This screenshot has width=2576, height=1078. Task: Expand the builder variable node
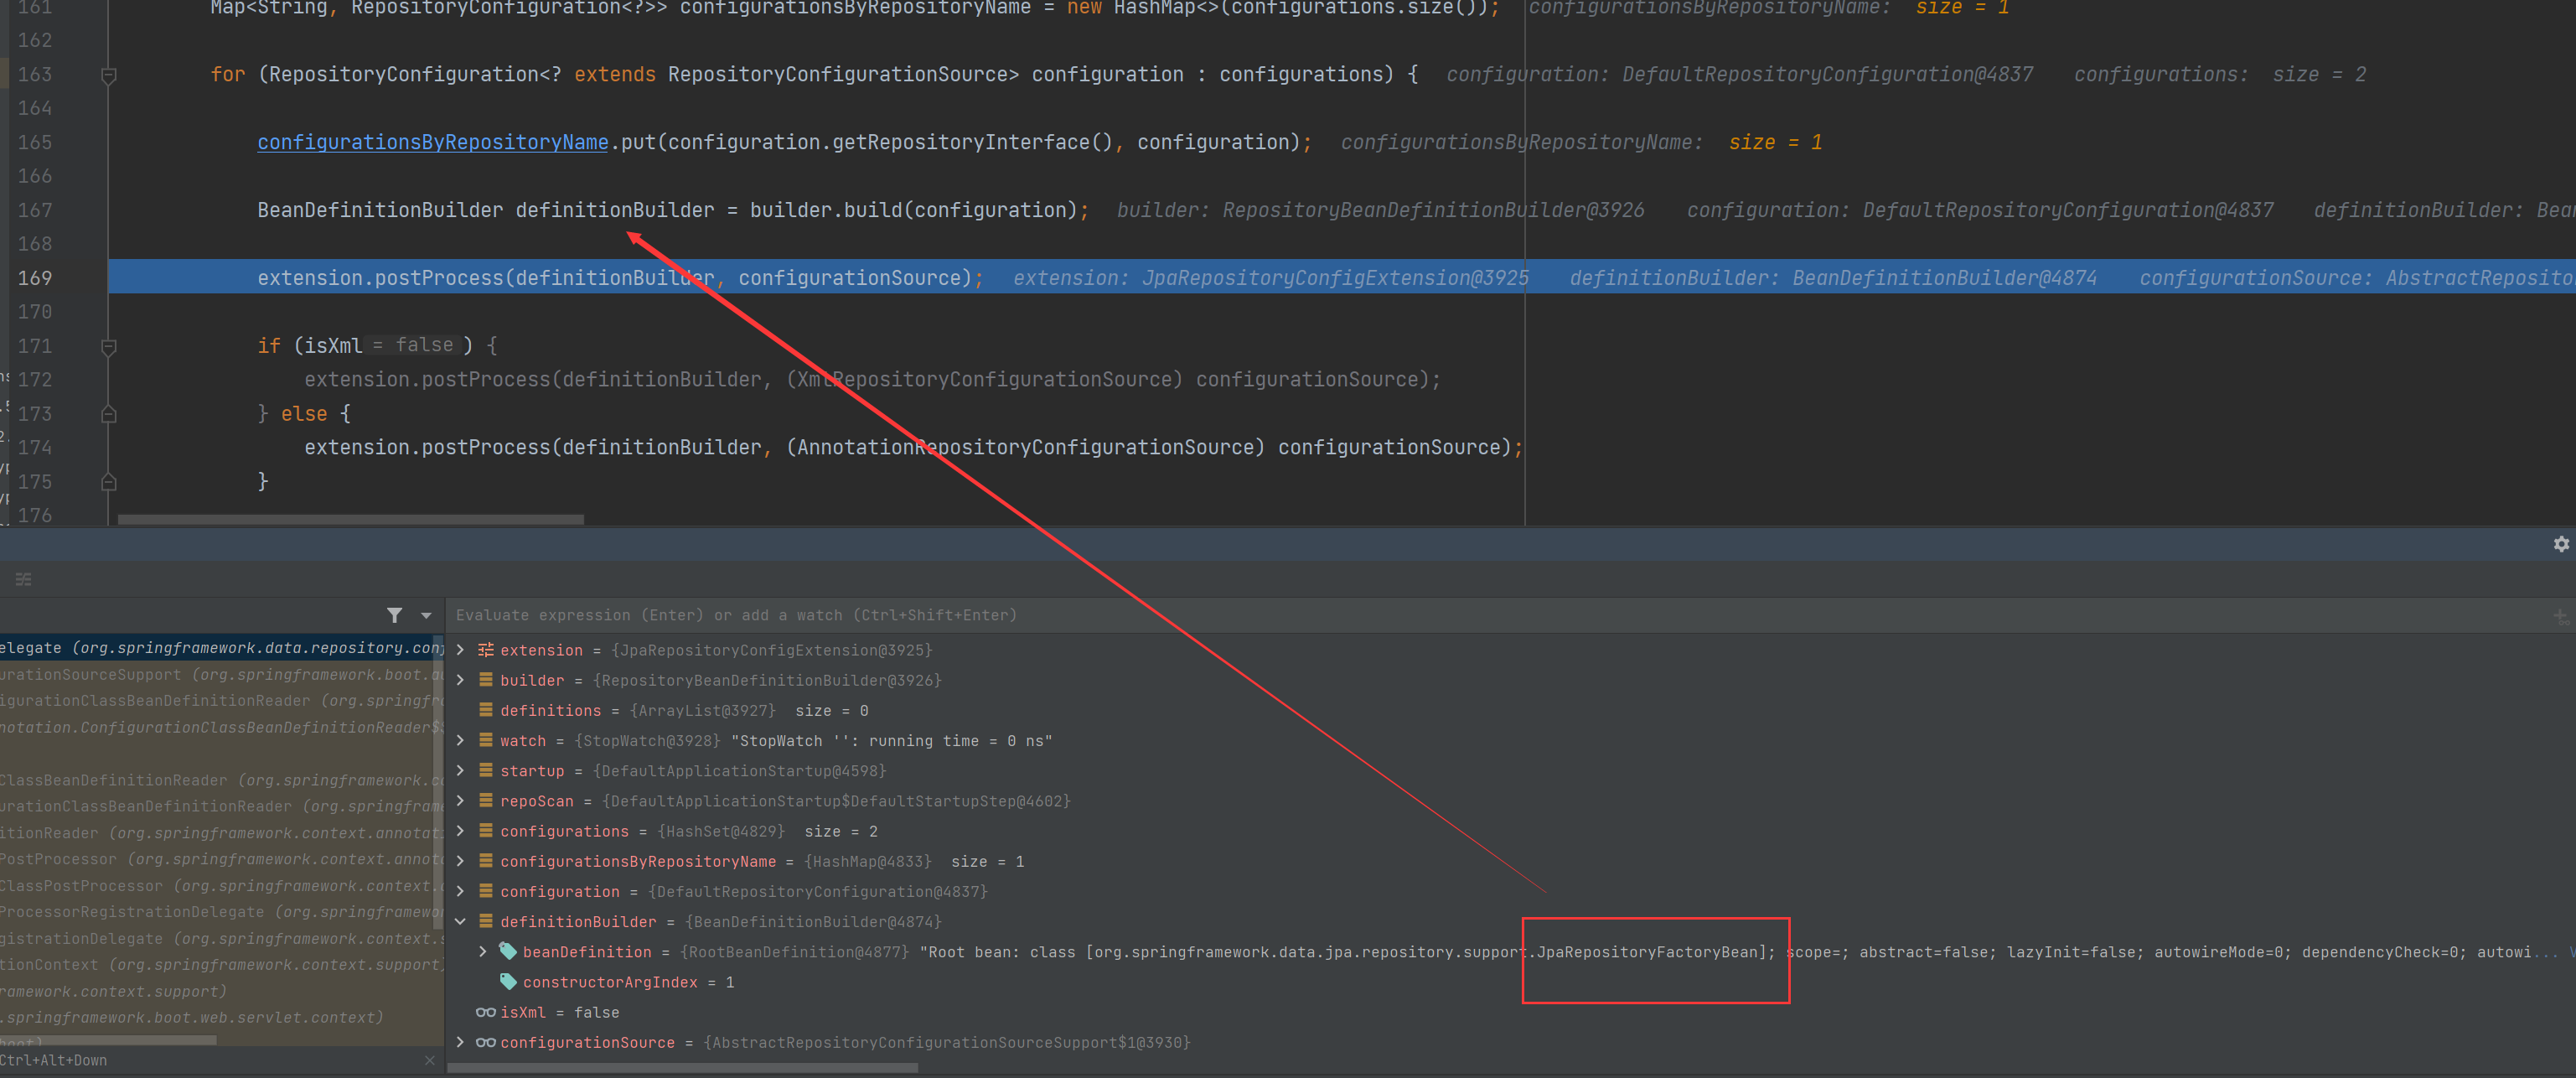click(460, 680)
